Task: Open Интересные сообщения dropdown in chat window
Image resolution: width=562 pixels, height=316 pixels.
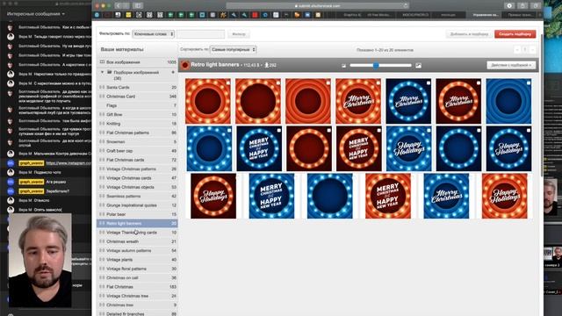Action: coord(36,14)
